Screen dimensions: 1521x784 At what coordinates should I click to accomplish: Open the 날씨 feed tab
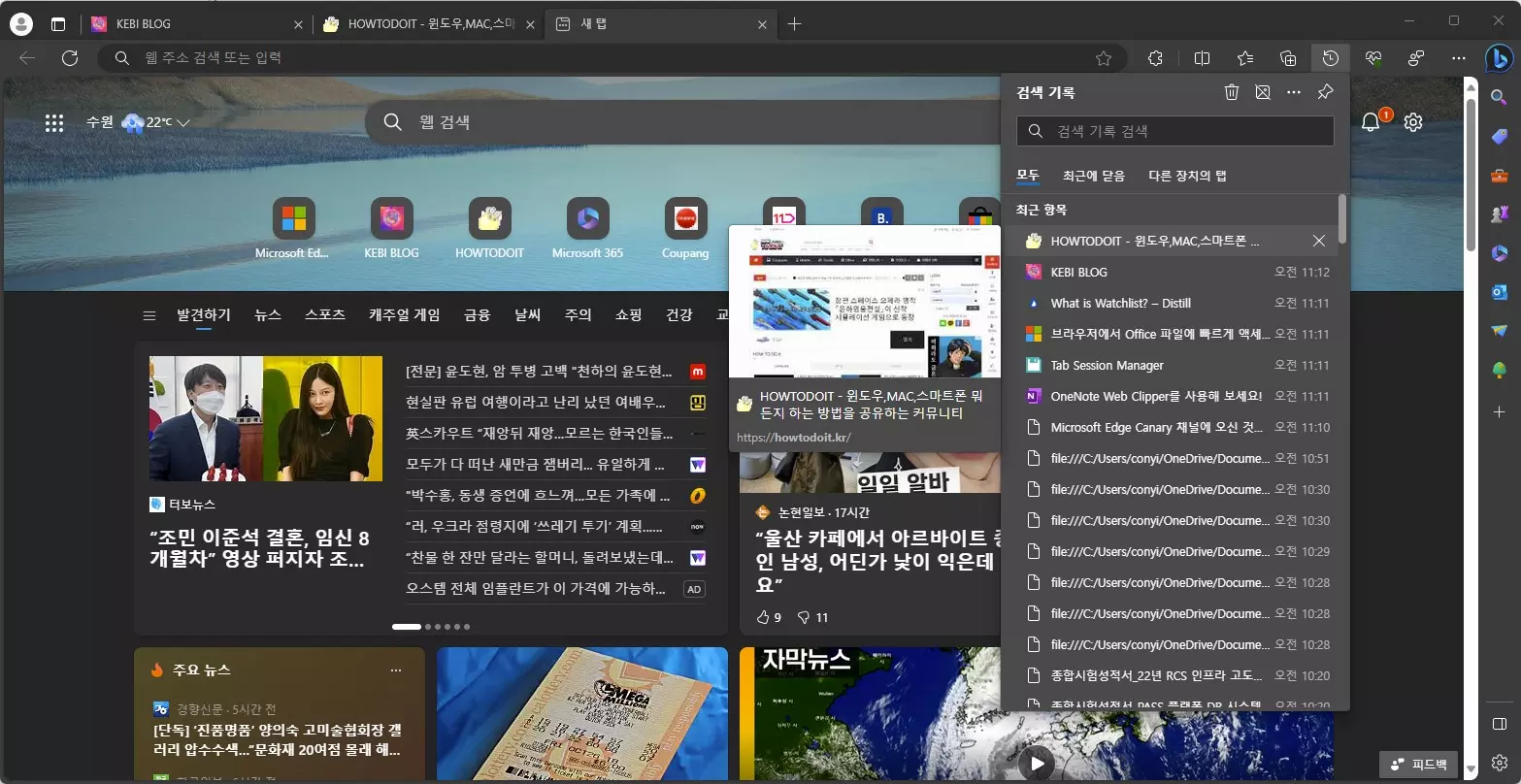[527, 314]
